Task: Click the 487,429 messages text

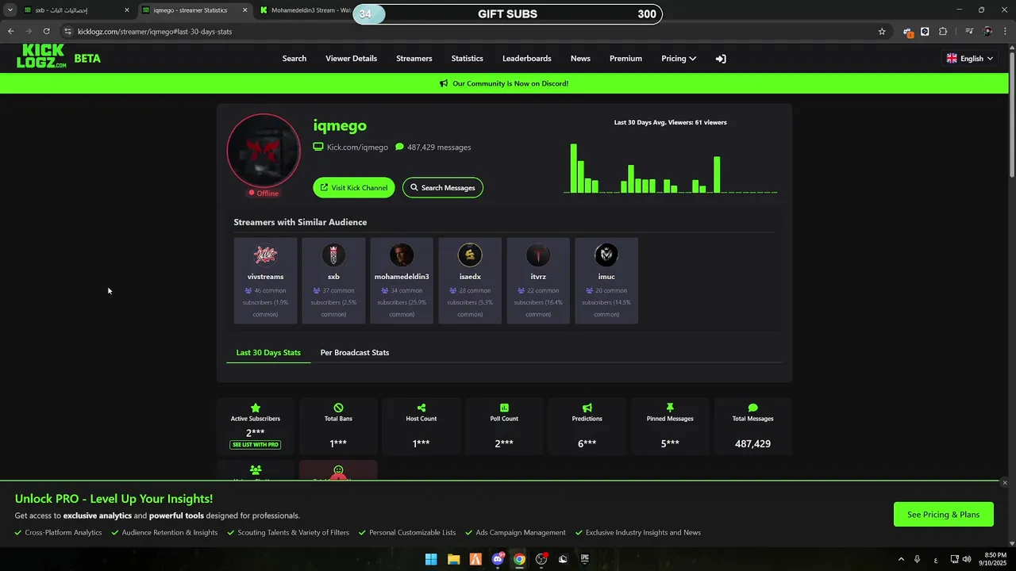Action: pyautogui.click(x=439, y=148)
